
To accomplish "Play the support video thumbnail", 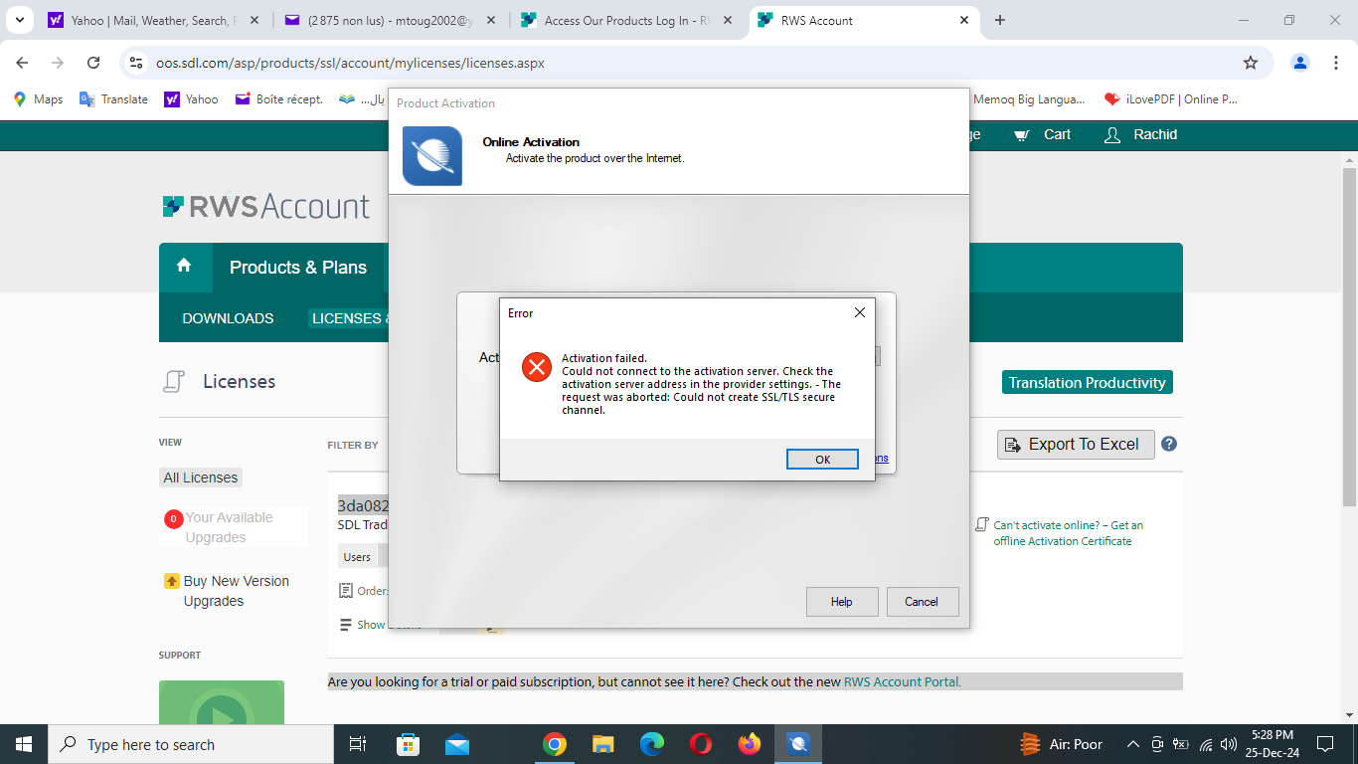I will tap(222, 704).
